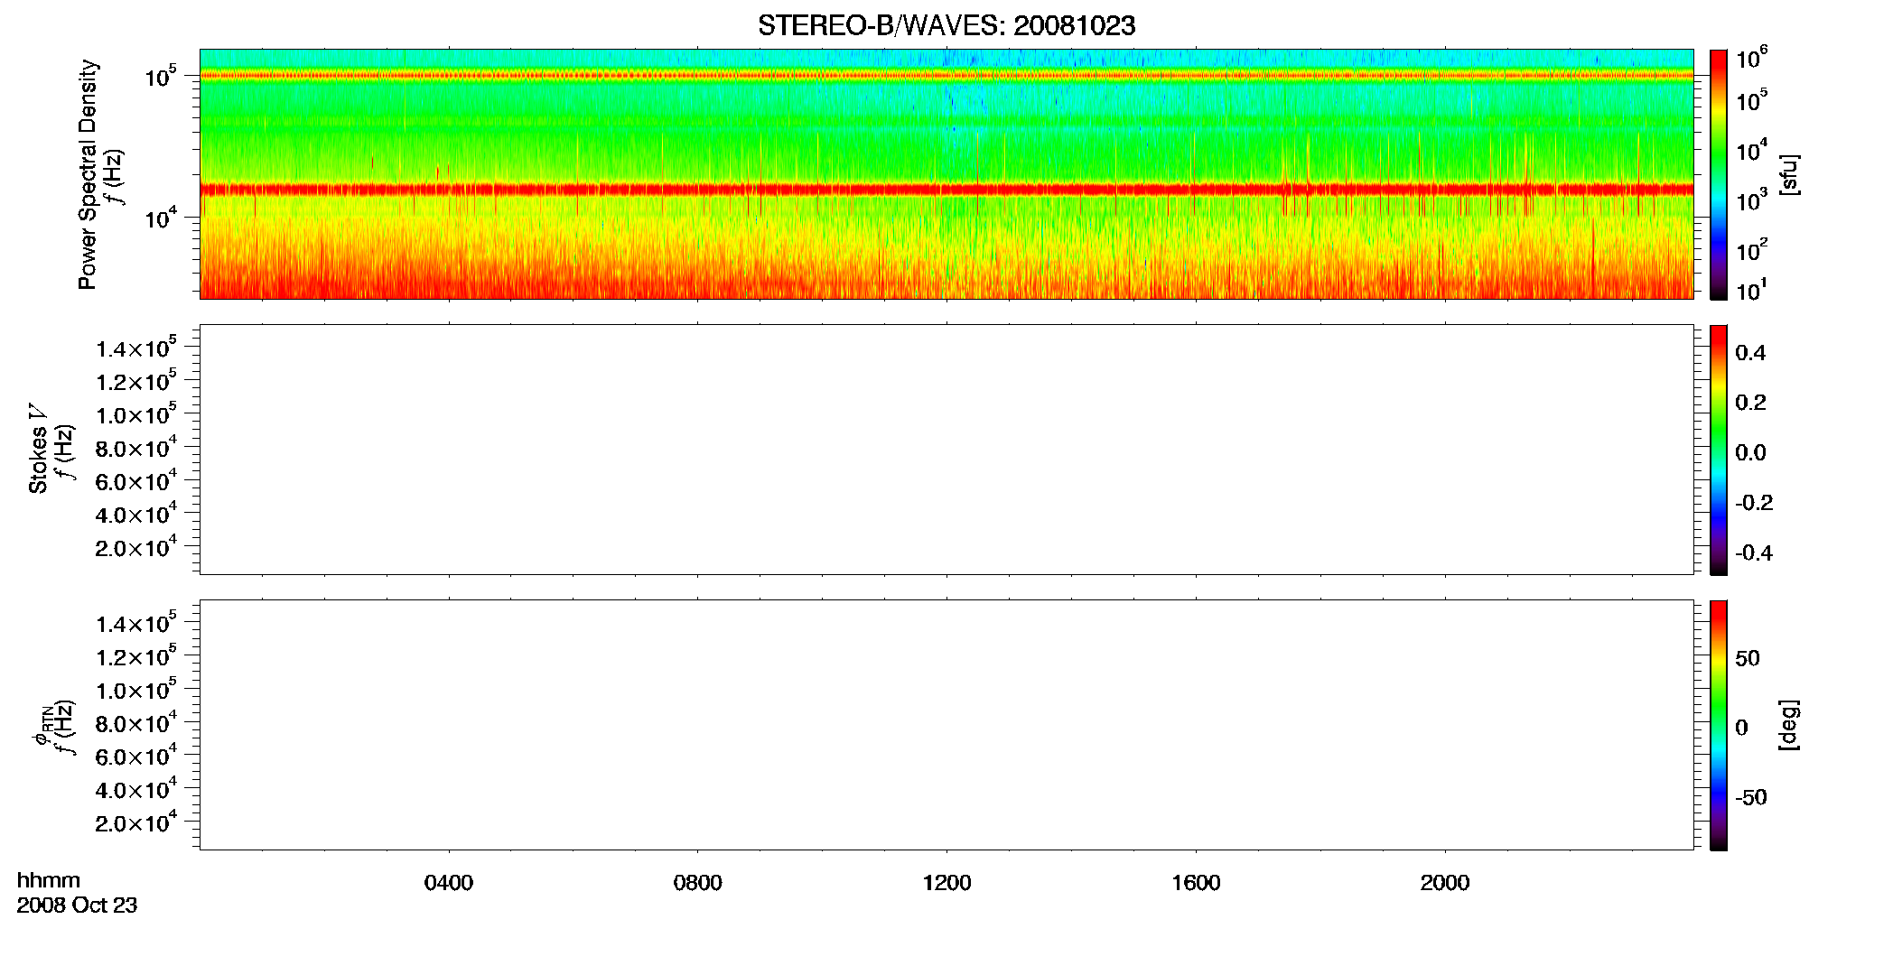Click the 0.4 label on the Stokes colorbar
Viewport: 1893px width, 975px height.
1750,353
